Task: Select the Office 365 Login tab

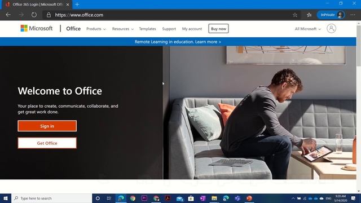Action: 37,5
